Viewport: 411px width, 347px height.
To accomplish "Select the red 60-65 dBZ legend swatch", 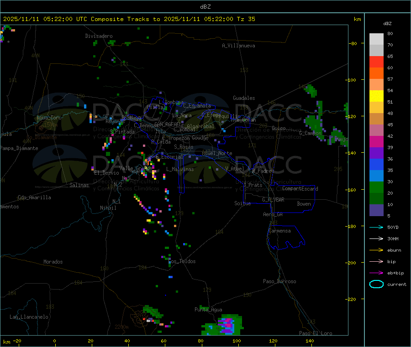I will tap(376, 62).
